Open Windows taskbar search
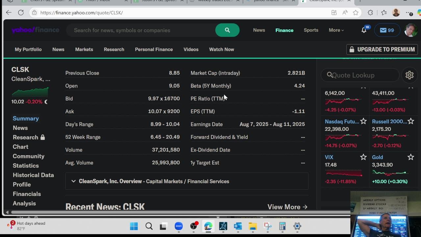Screen dimensions: 421x237 point(149,226)
